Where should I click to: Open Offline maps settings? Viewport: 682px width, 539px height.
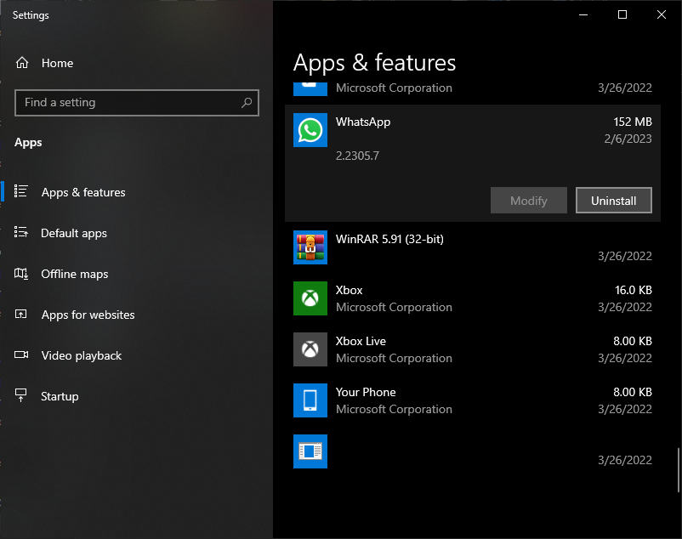pyautogui.click(x=75, y=274)
